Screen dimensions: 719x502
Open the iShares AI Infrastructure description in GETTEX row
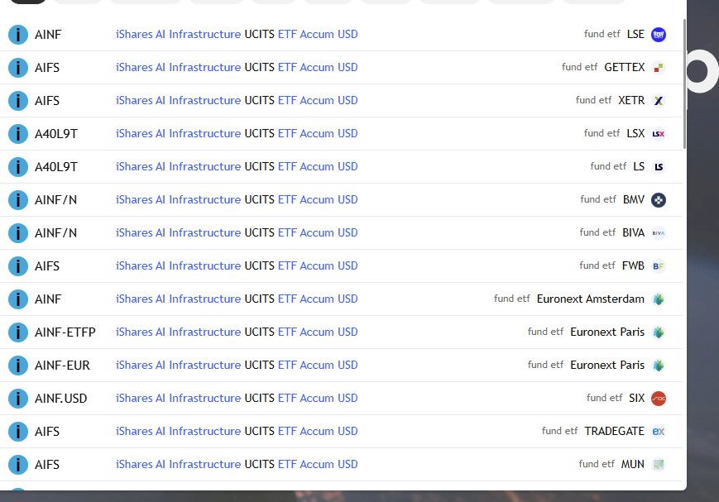[237, 67]
